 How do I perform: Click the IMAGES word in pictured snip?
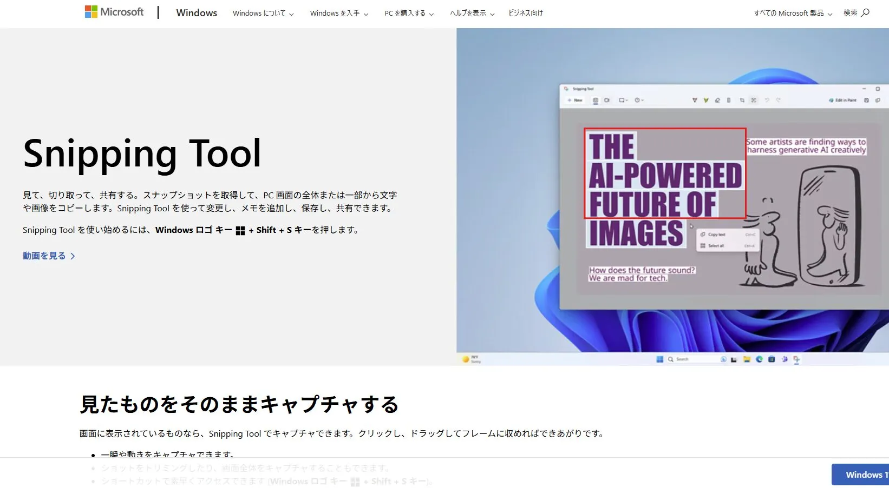(636, 233)
